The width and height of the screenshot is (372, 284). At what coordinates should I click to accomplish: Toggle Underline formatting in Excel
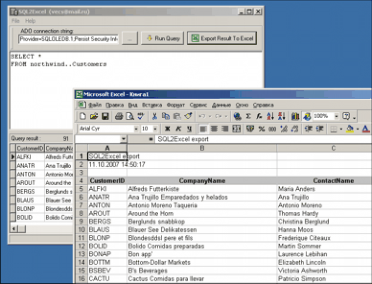(x=189, y=129)
